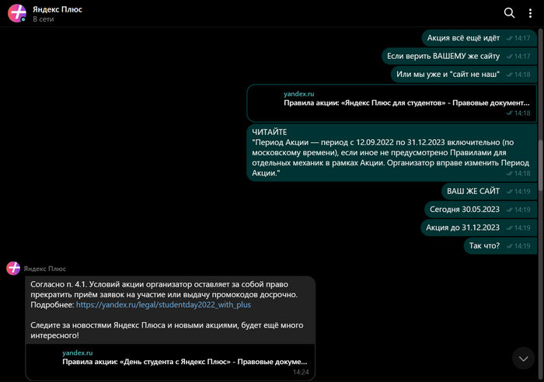This screenshot has width=544, height=382.
Task: Click the Яндекс Плюс chat title
Action: pyautogui.click(x=58, y=9)
